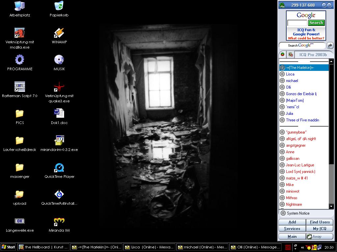
Task: Switch to the second ICQ list tab
Action: 291,54
